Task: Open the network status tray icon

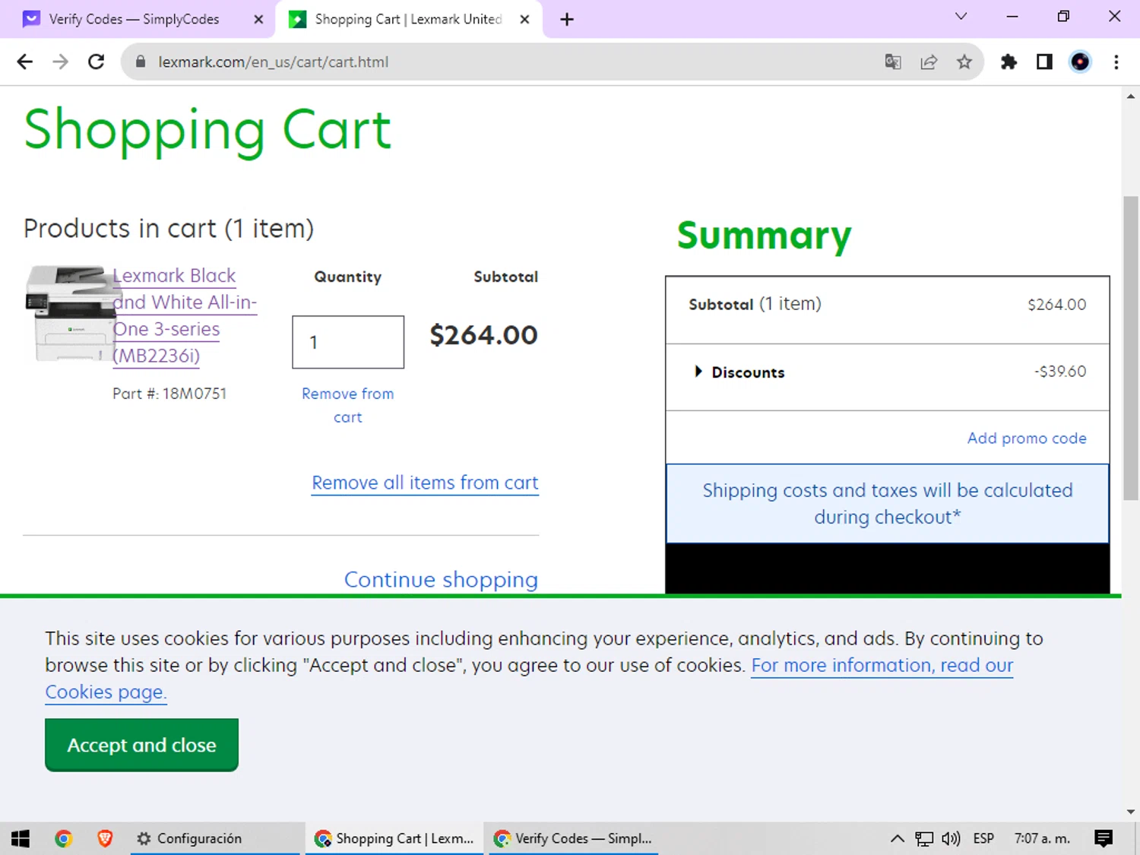Action: click(x=924, y=838)
